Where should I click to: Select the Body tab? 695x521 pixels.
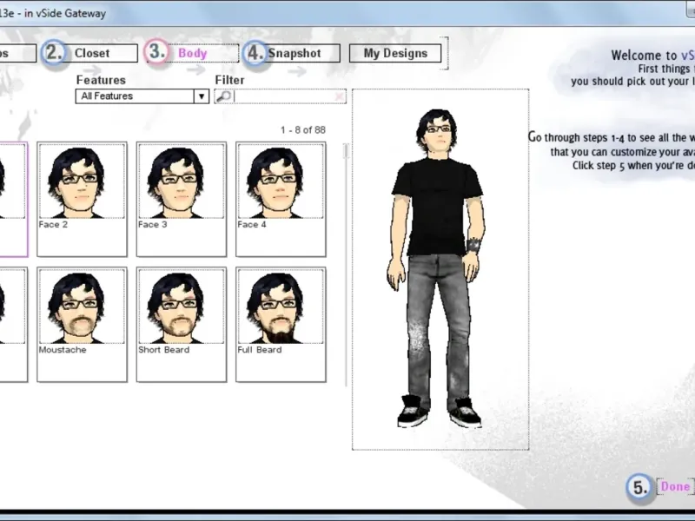[193, 53]
